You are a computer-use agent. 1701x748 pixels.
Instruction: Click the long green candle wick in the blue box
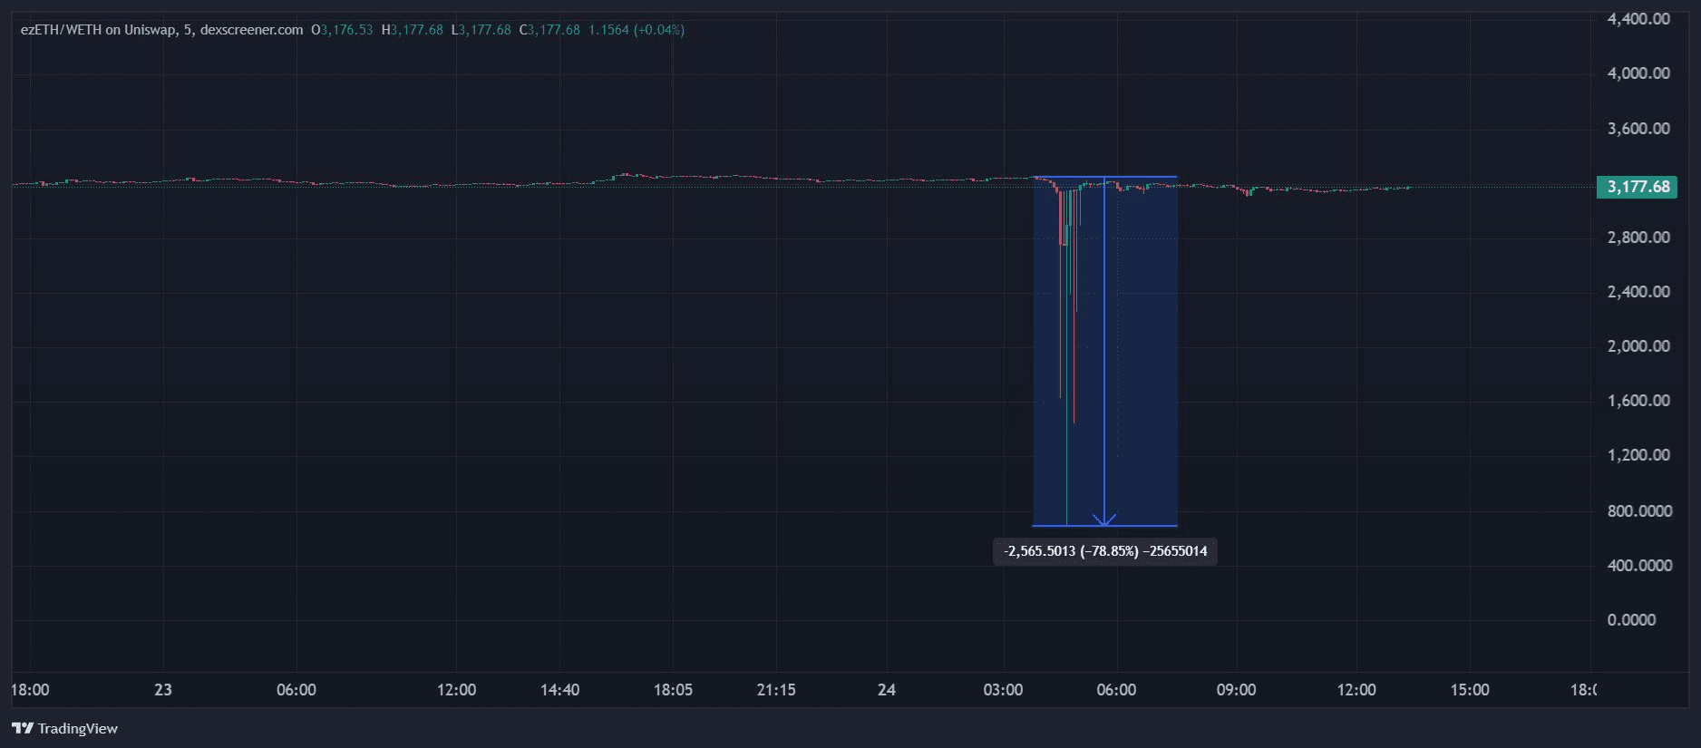(x=1066, y=408)
